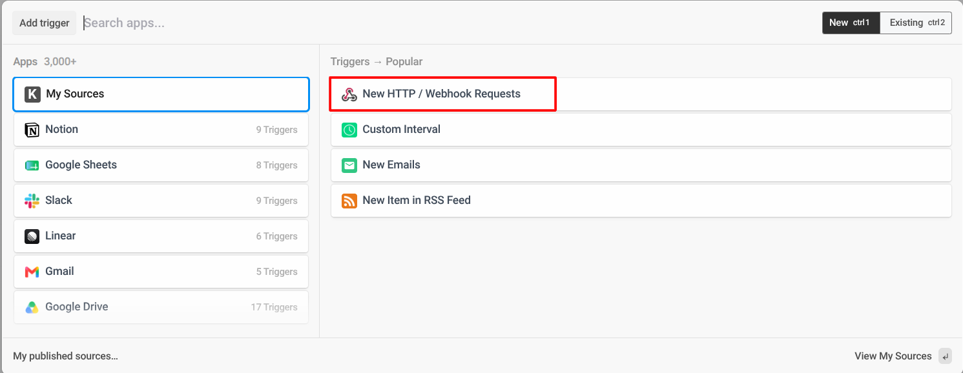Click the orange RSS feed icon
The image size is (963, 373).
tap(349, 201)
